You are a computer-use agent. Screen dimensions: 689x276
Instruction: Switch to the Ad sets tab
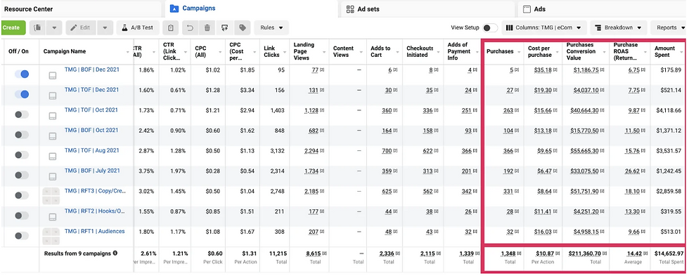tap(428, 8)
